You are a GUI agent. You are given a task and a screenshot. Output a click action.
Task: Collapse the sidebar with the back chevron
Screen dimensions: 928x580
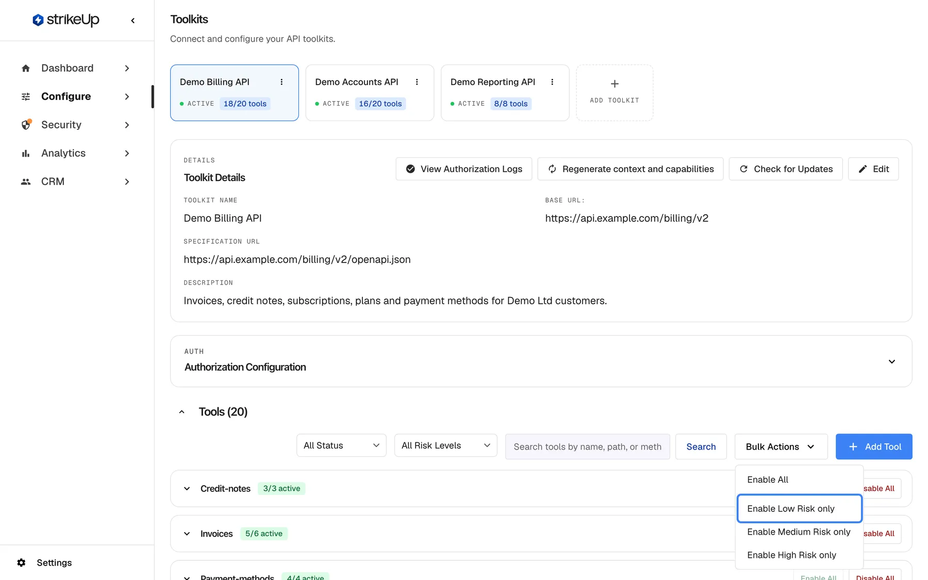(133, 21)
